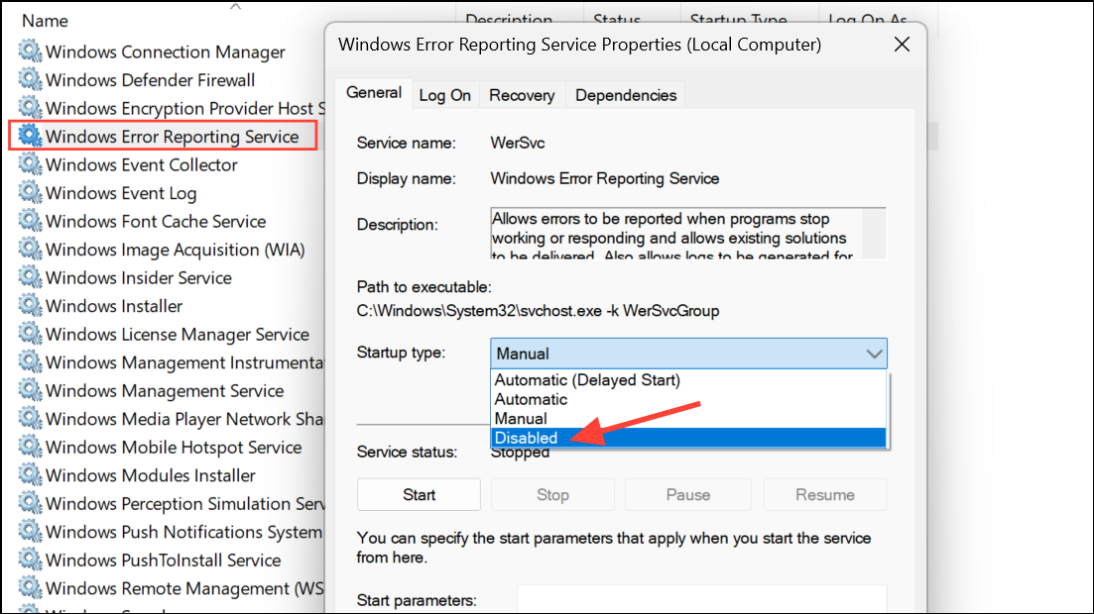Click the WerSvc service name value
The image size is (1094, 614).
pyautogui.click(x=517, y=143)
